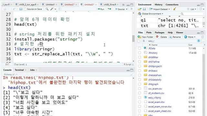
Task: Click the code tools magic wand
Action: point(52,9)
